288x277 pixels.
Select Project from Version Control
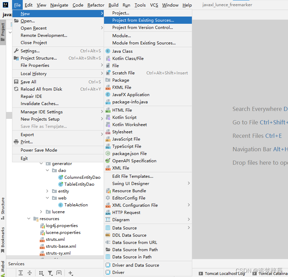[x=148, y=27]
